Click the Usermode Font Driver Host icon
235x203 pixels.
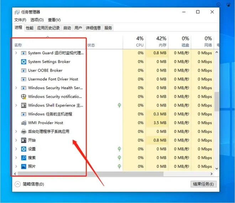[23, 79]
